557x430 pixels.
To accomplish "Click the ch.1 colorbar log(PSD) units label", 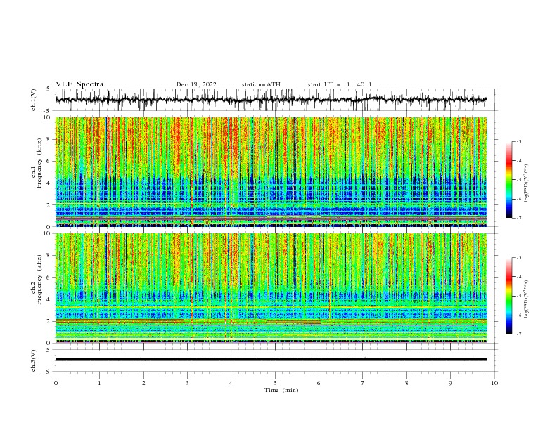I will [x=526, y=183].
